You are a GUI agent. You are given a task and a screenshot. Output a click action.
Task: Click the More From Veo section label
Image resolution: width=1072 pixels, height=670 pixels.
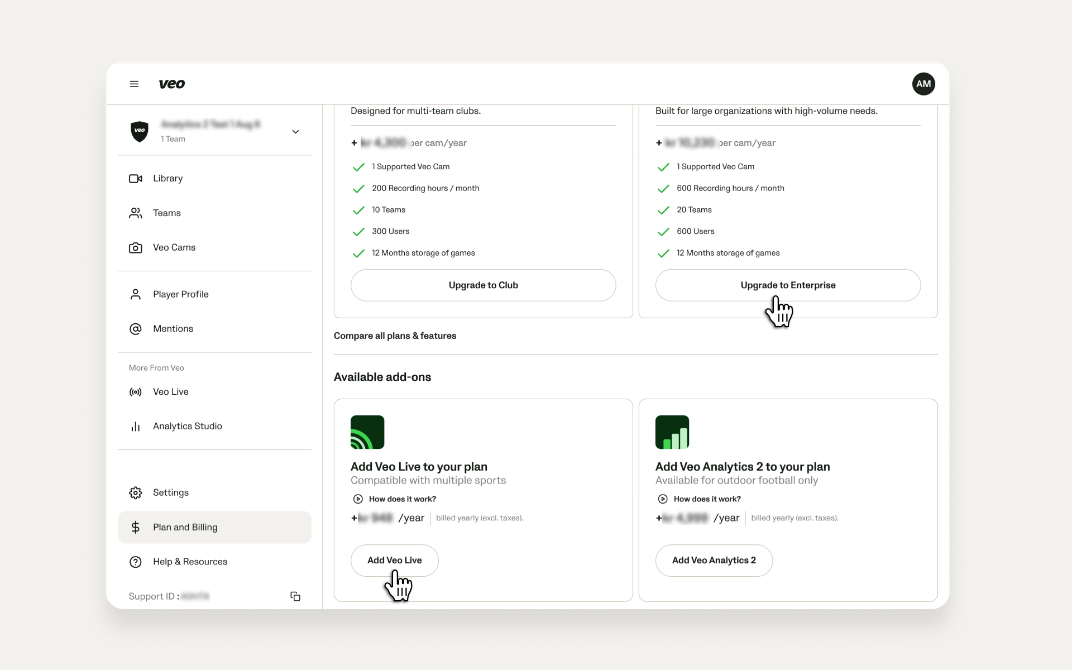tap(156, 368)
